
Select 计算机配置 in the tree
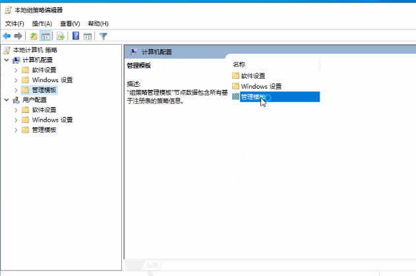[38, 60]
